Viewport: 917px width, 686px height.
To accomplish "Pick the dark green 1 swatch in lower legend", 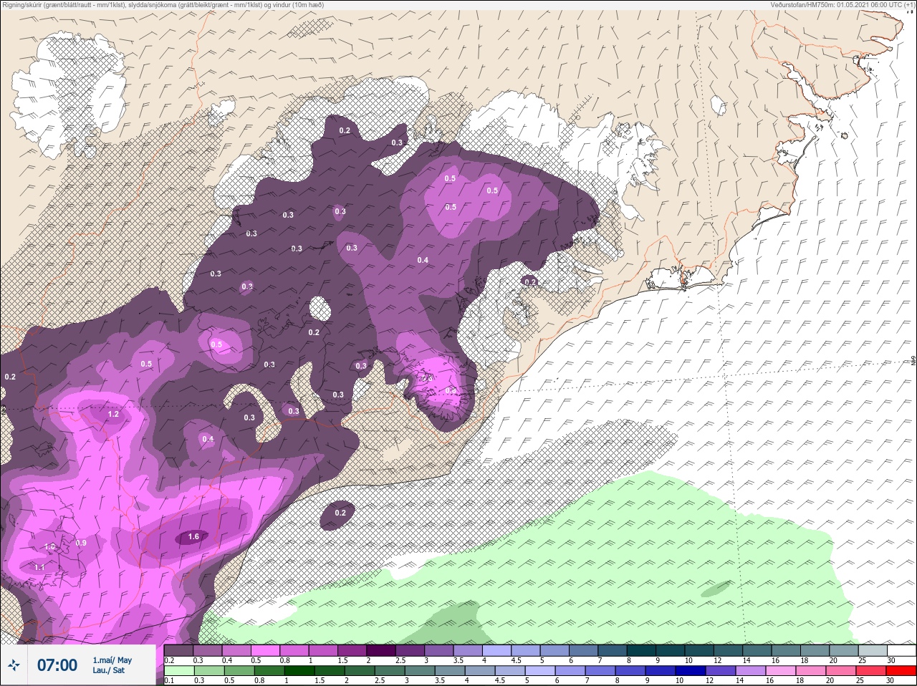I will pyautogui.click(x=299, y=670).
